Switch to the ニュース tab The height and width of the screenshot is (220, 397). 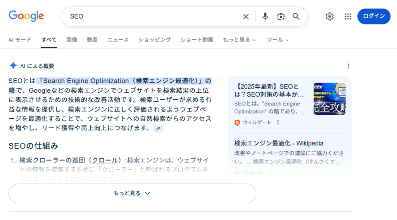(x=118, y=40)
